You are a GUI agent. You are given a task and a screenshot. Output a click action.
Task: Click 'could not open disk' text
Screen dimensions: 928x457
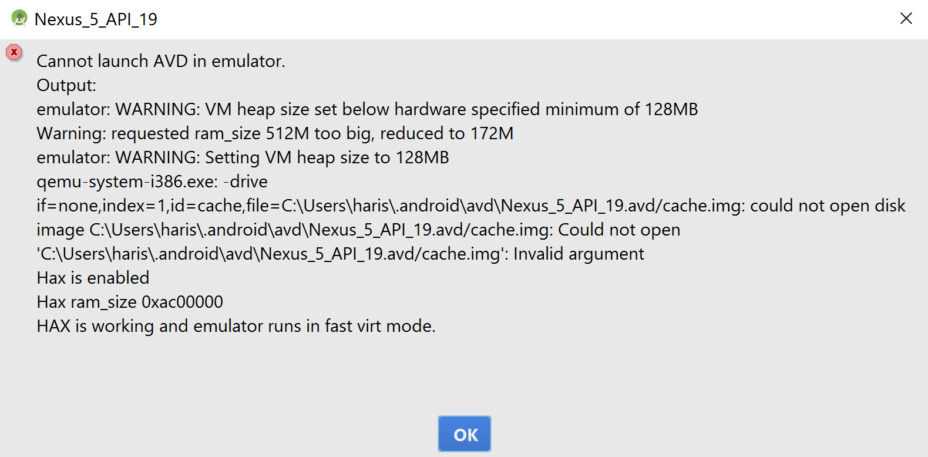[x=828, y=206]
